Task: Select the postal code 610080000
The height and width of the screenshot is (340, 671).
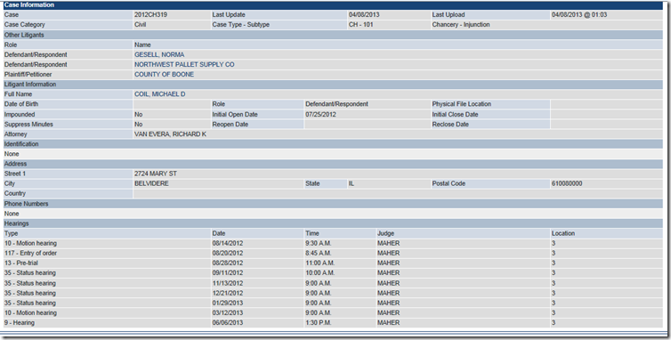Action: point(567,183)
